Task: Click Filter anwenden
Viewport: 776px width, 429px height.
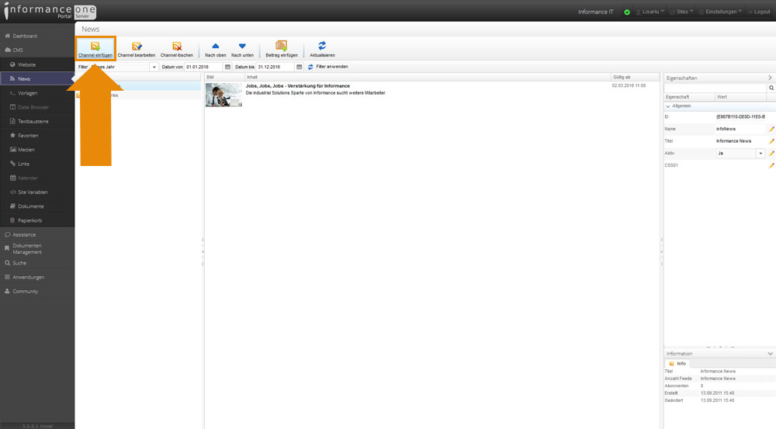Action: 327,67
